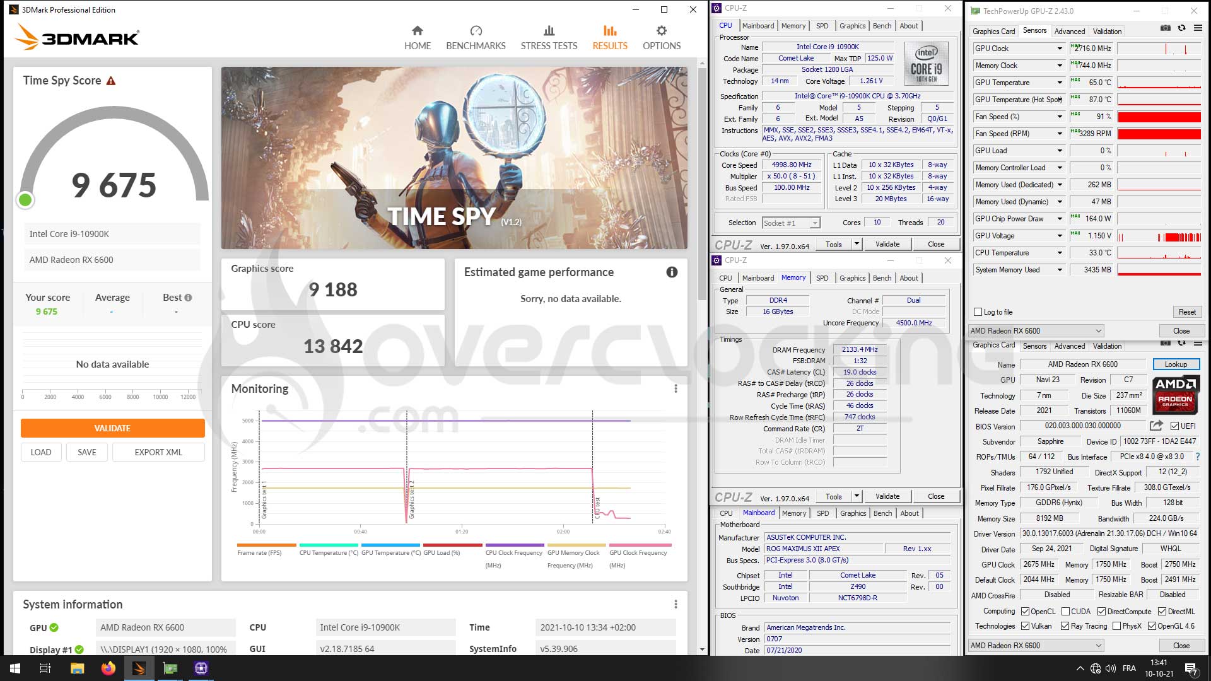Switch to Mainboard tab in top CPU-Z

tap(758, 26)
